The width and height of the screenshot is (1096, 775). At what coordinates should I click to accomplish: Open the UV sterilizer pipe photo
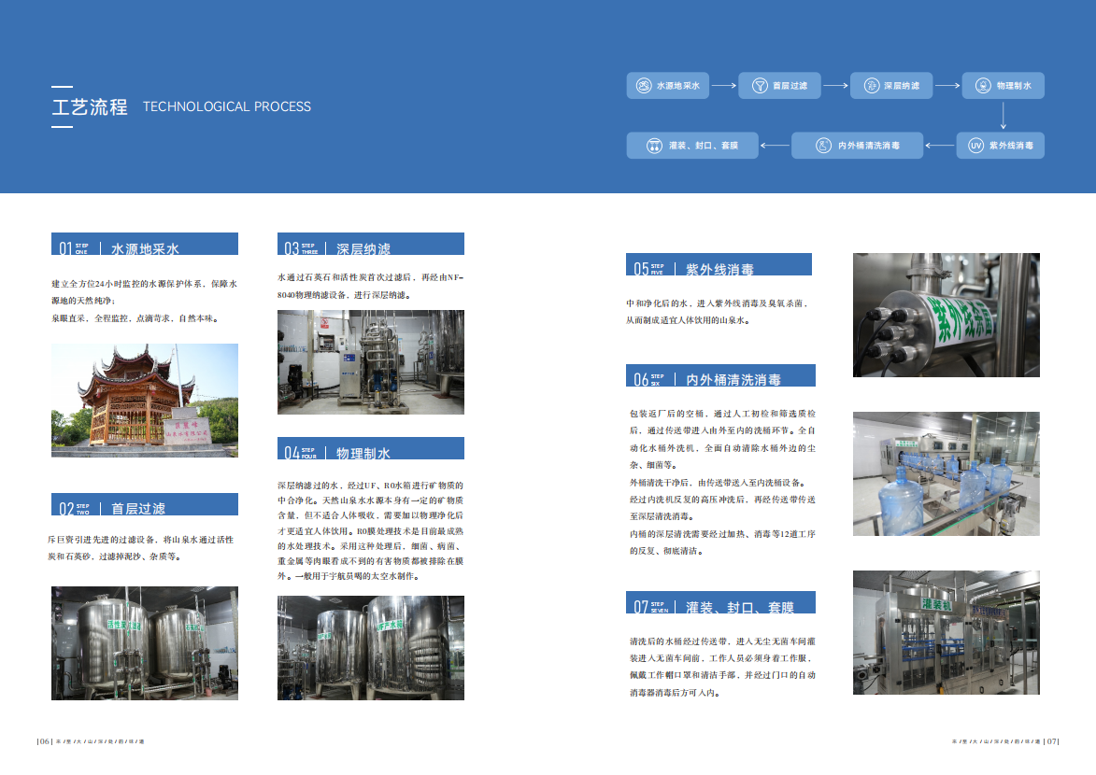946,315
